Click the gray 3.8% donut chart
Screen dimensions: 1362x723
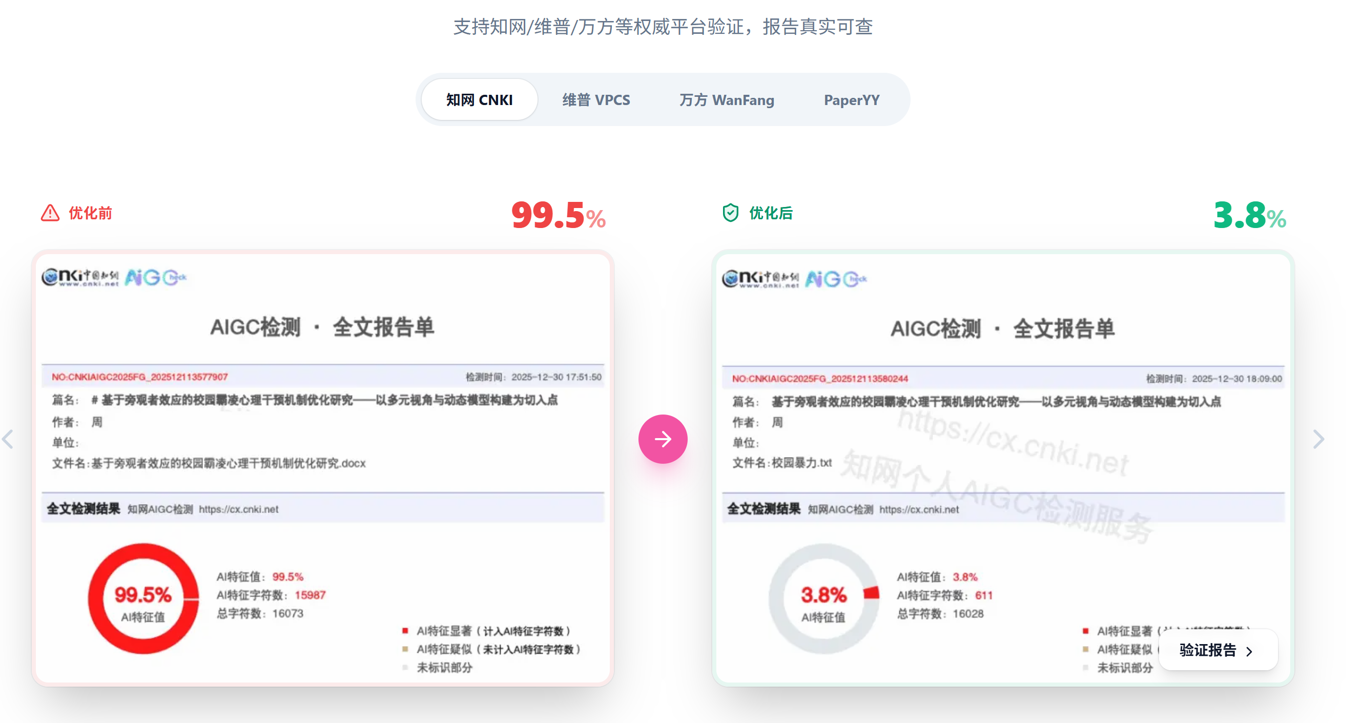pyautogui.click(x=824, y=598)
